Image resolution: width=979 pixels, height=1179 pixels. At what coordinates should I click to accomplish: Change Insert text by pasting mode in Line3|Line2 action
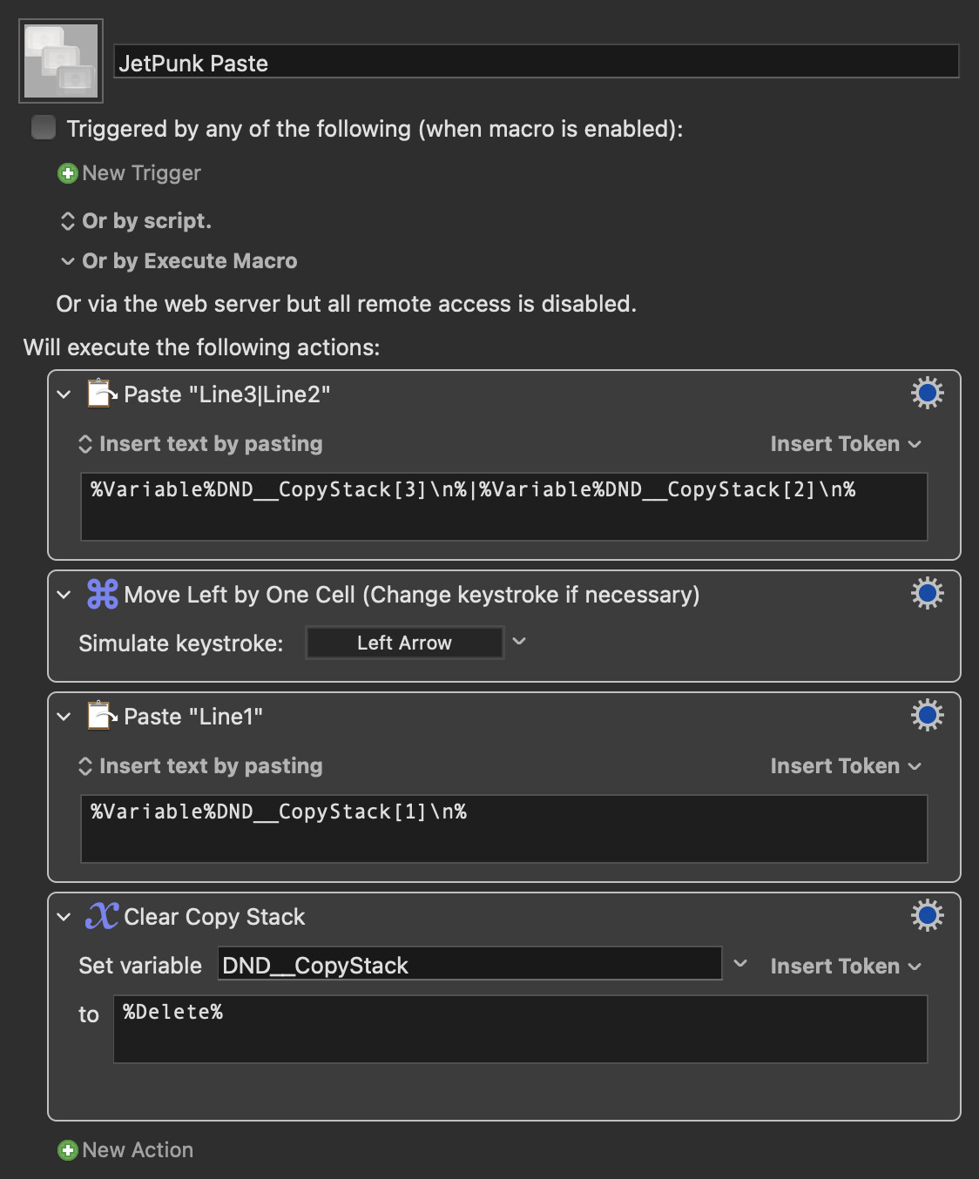point(200,444)
